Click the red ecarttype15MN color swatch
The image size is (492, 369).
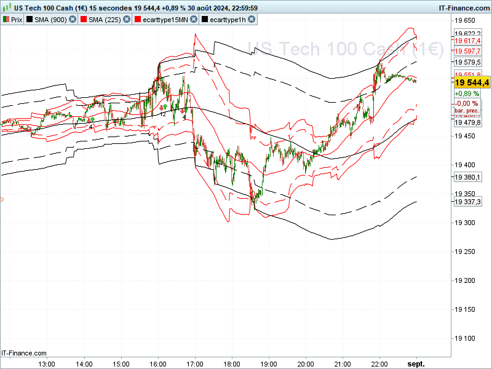[x=137, y=20]
